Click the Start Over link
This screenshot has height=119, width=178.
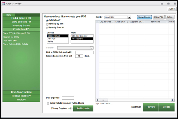(136, 107)
